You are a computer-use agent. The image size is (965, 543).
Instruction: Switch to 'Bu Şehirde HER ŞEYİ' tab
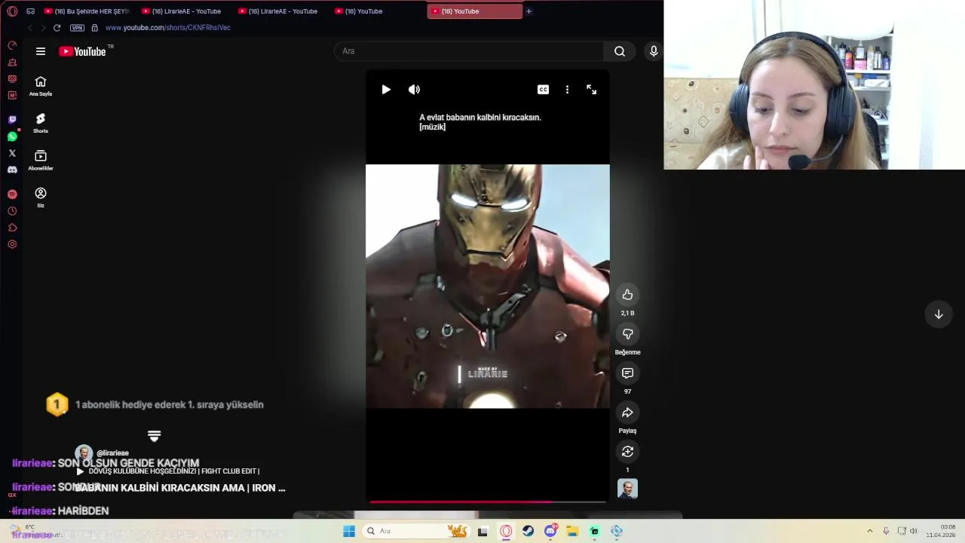coord(87,11)
